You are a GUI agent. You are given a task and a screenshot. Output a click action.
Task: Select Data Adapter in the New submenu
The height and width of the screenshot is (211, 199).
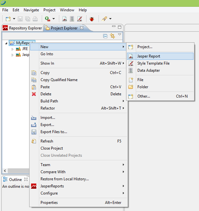click(160, 70)
